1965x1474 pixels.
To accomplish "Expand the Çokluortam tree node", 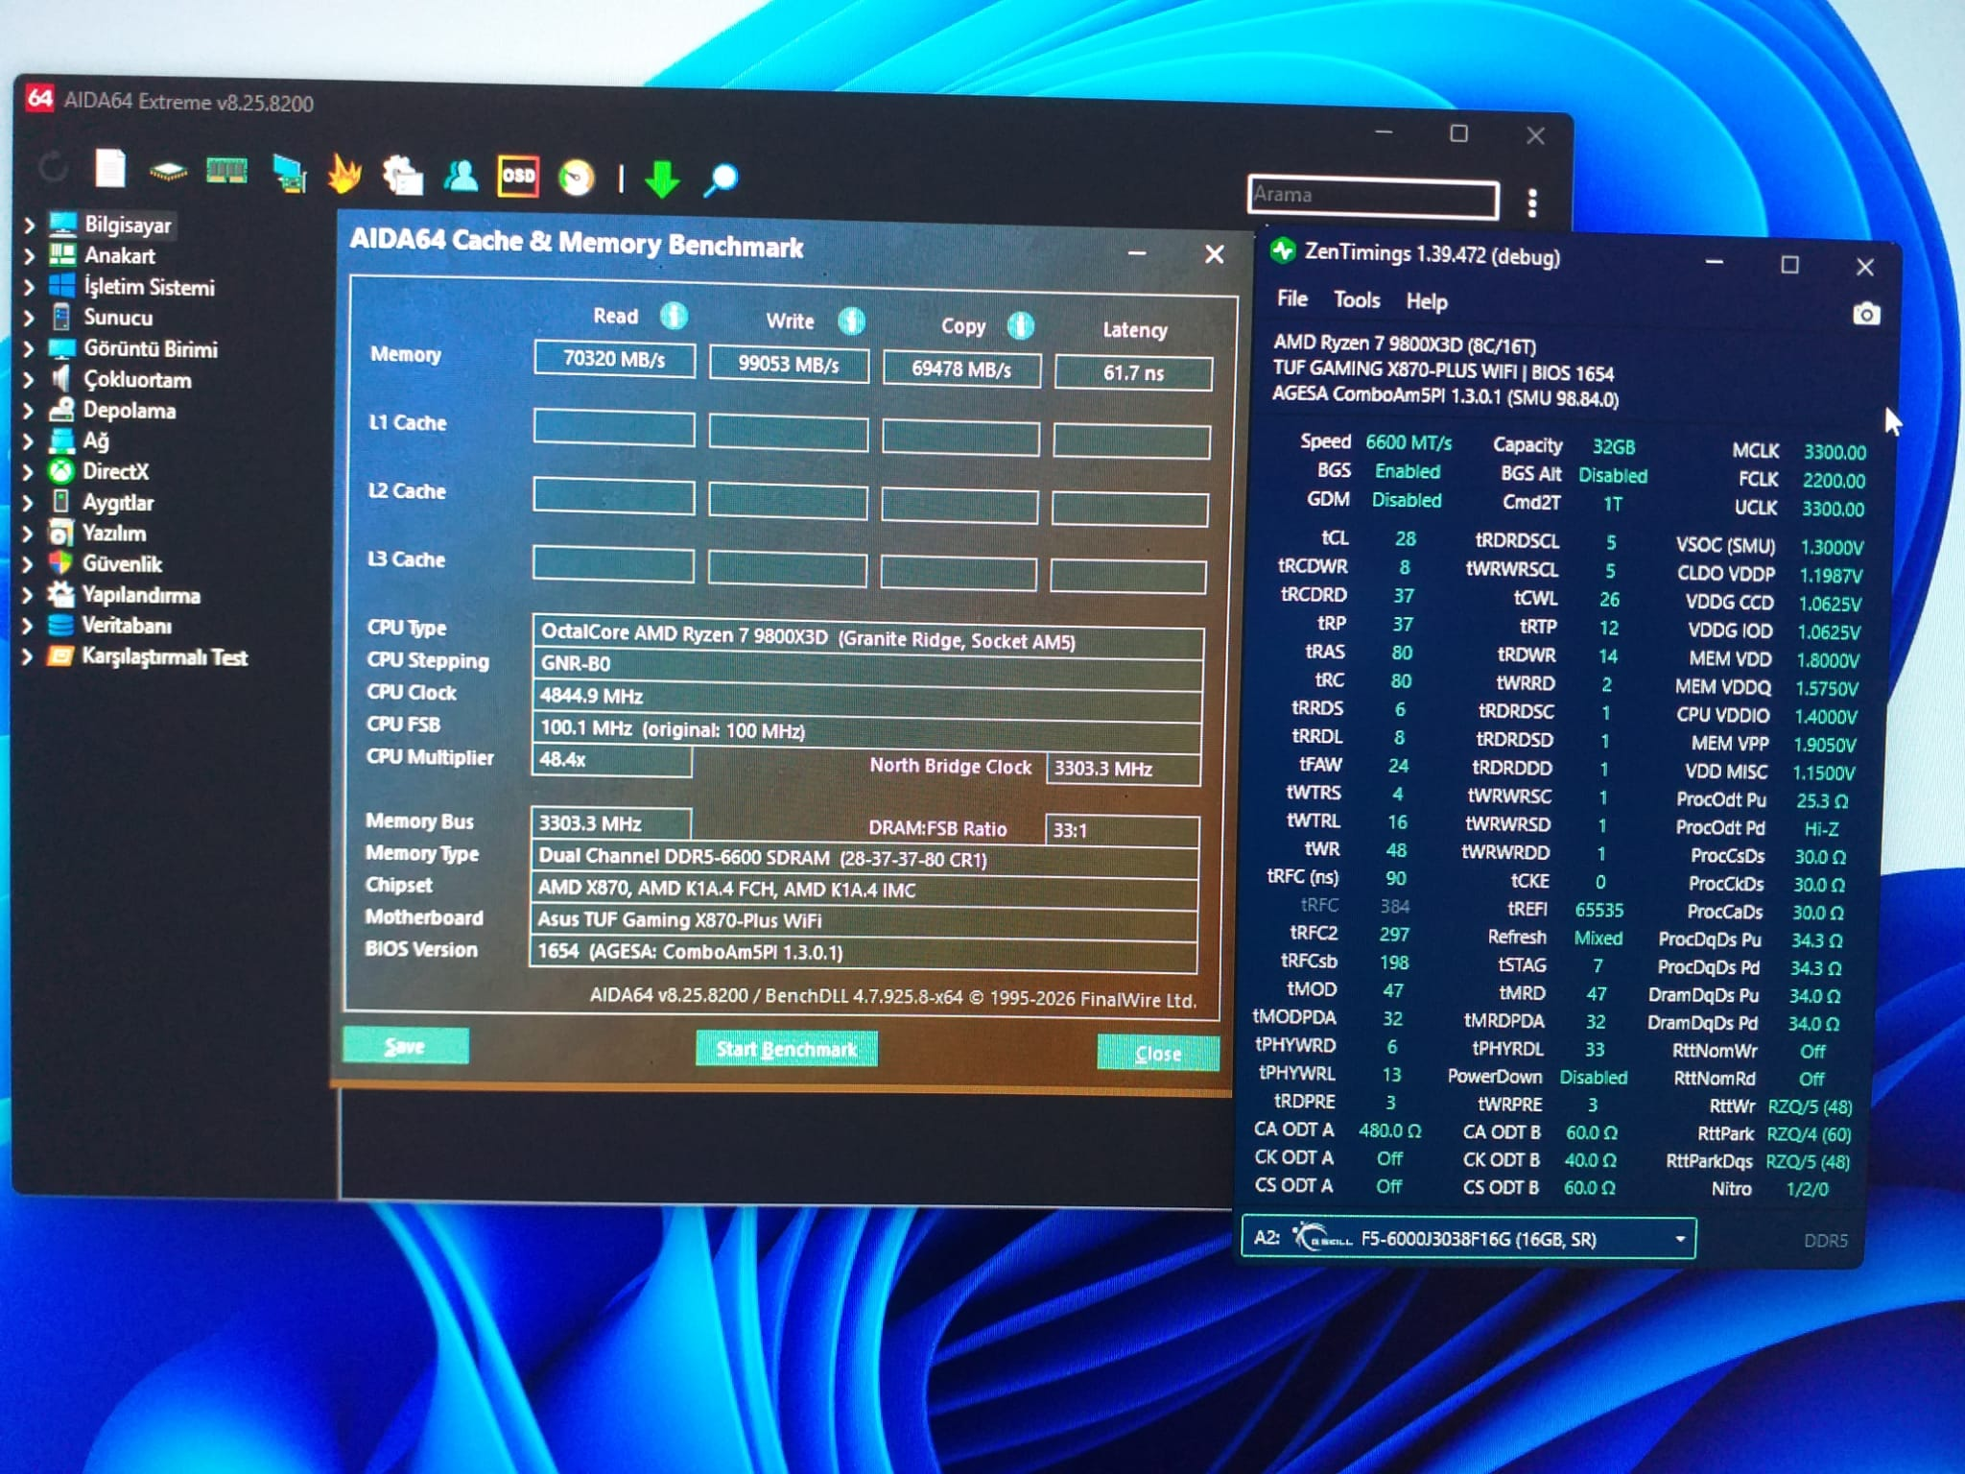I will (x=29, y=379).
